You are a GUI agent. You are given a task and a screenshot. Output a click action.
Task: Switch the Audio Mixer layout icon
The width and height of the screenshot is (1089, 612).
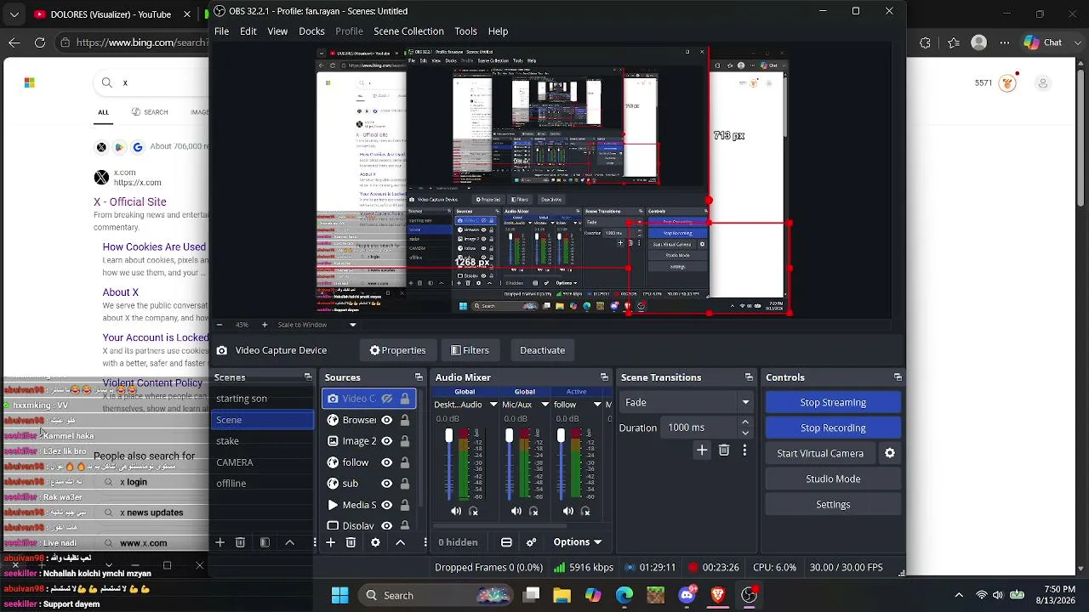[506, 542]
